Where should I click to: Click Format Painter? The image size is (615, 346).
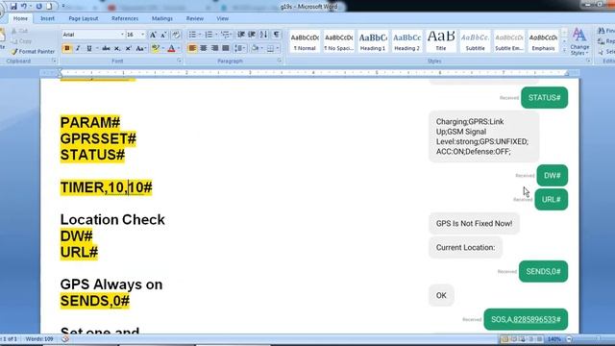pyautogui.click(x=33, y=51)
